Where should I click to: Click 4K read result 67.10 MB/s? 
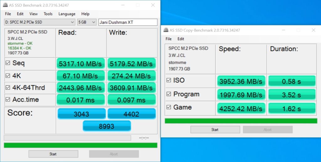[81, 76]
